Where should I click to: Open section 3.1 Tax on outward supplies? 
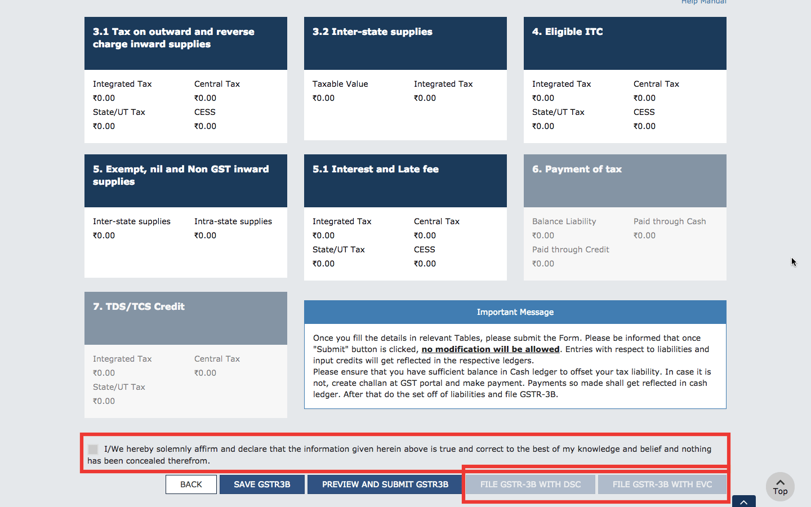pyautogui.click(x=186, y=43)
